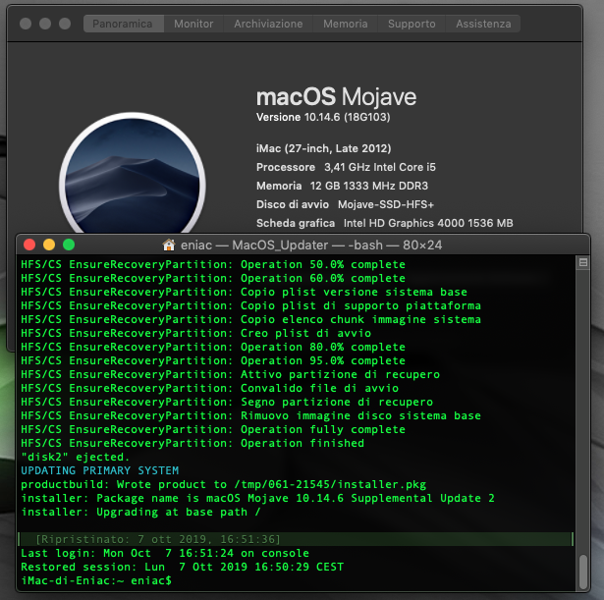Image resolution: width=604 pixels, height=600 pixels.
Task: Click the Terminal split pane icon
Action: point(583,262)
